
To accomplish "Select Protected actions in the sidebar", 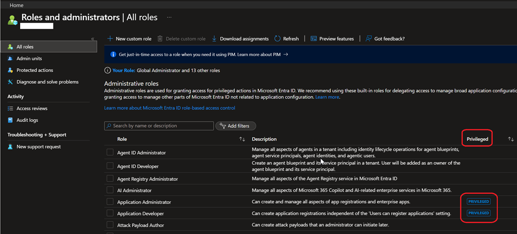I will pyautogui.click(x=34, y=70).
